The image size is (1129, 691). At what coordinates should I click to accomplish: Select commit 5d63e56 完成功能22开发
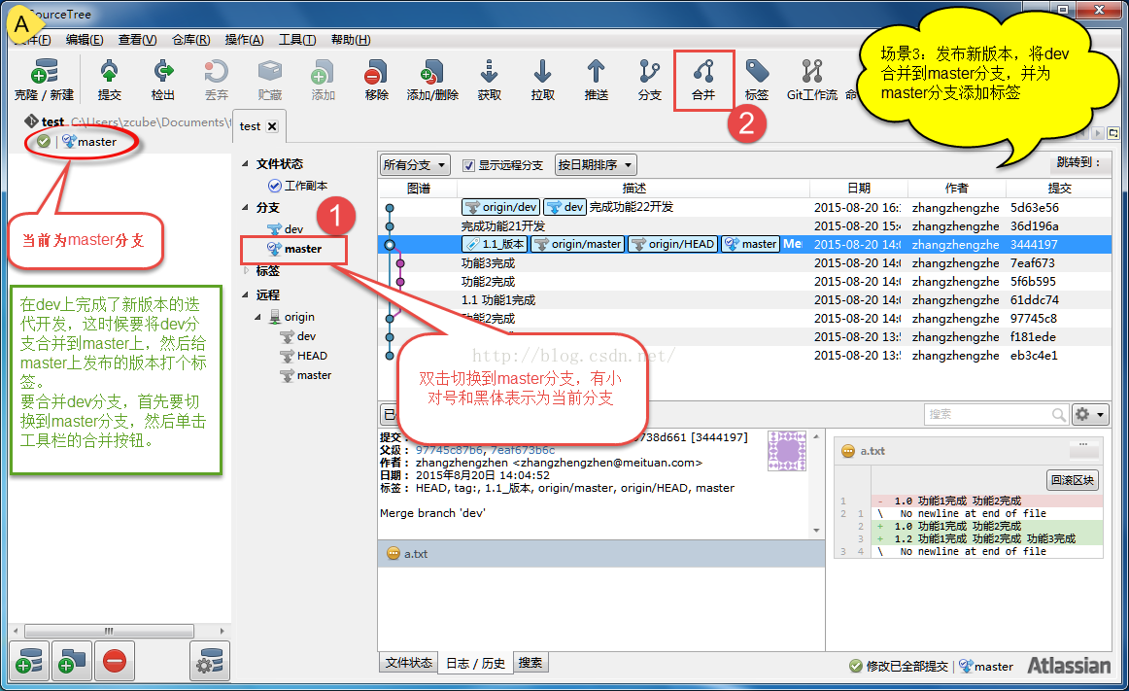[x=744, y=208]
